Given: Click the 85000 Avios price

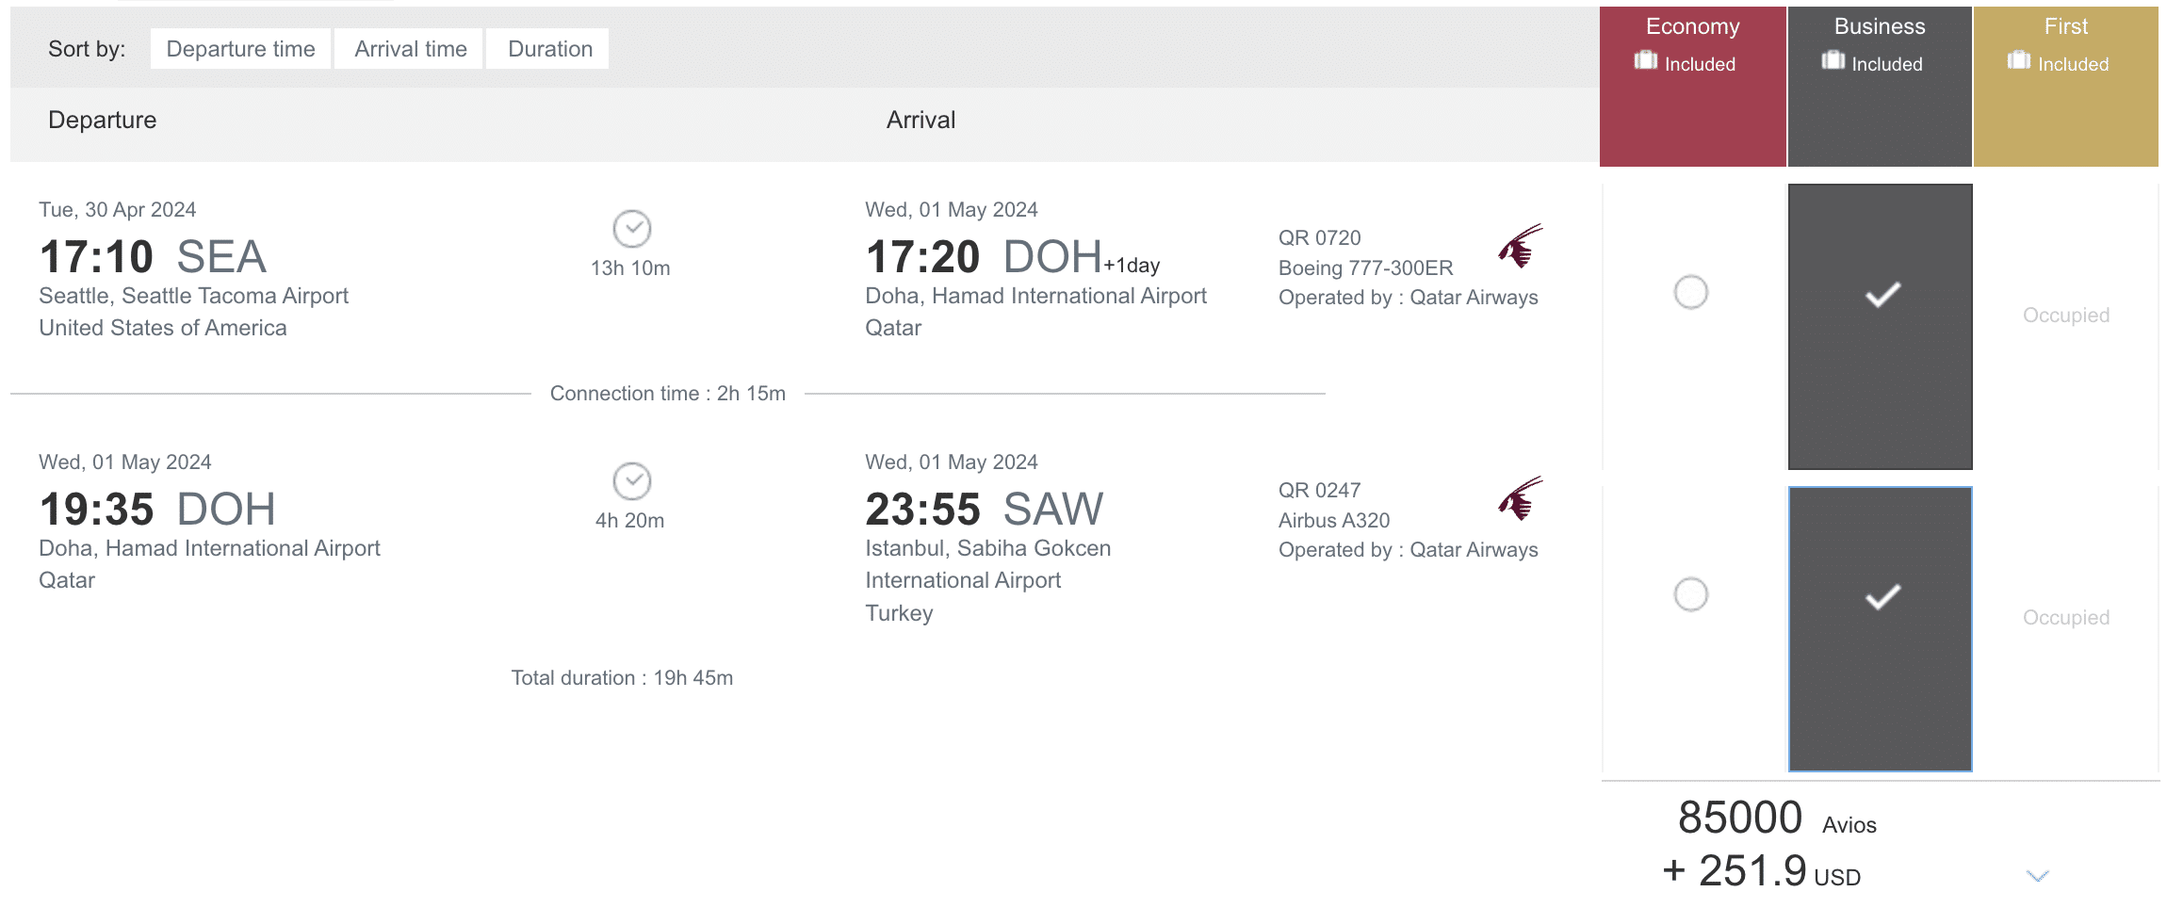Looking at the screenshot, I should (x=1740, y=818).
